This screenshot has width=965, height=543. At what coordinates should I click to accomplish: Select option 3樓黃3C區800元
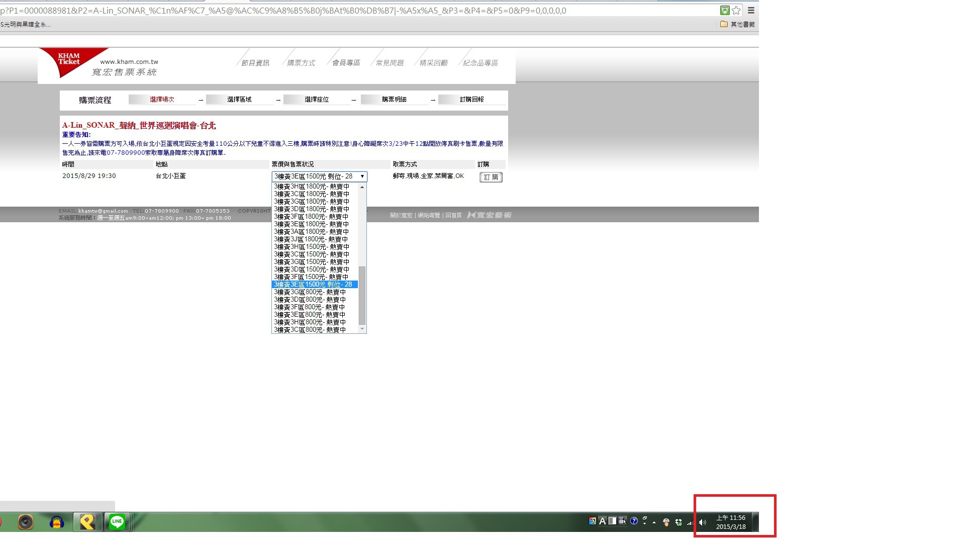point(315,330)
